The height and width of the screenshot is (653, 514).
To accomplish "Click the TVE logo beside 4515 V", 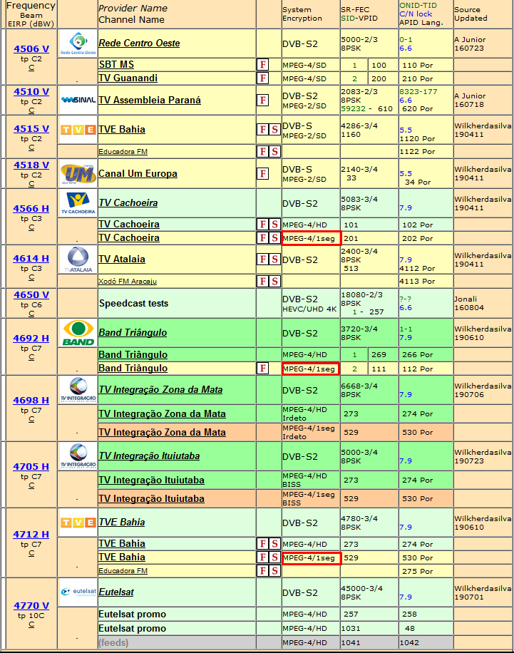I will (x=78, y=130).
